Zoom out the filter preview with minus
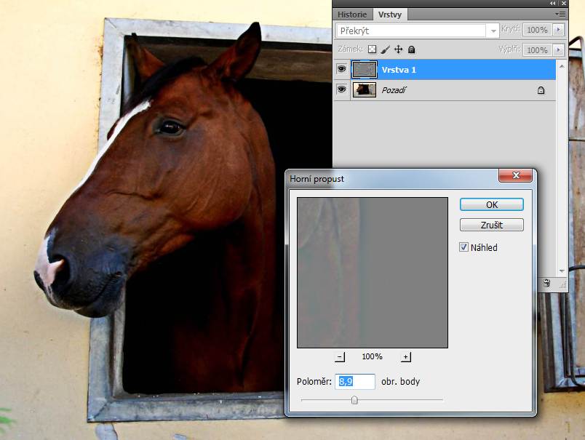Screen dimensions: 585x440 pos(340,356)
